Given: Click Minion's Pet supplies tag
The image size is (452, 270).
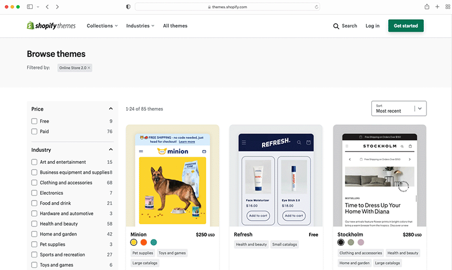Looking at the screenshot, I should point(143,253).
